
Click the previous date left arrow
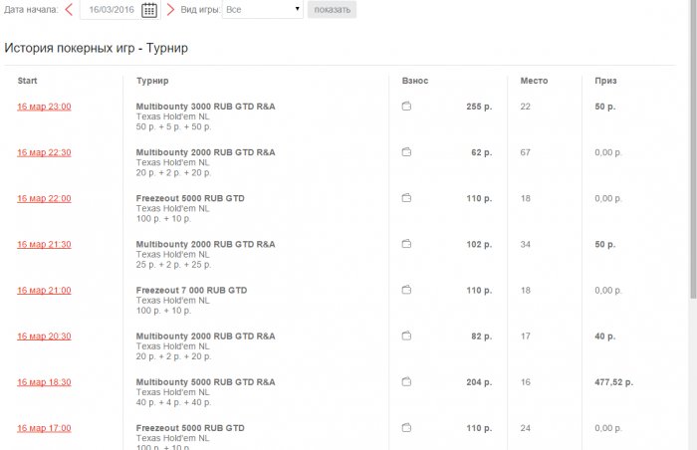coord(69,10)
